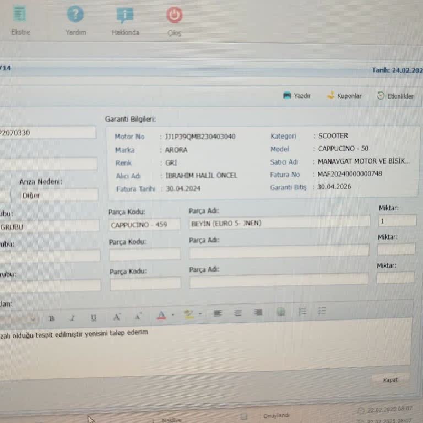This screenshot has width=423, height=423.
Task: Center align the description text
Action: pyautogui.click(x=238, y=313)
